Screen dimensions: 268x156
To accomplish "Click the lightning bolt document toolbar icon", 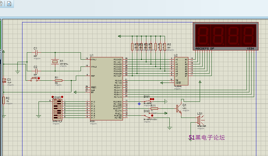I will [x=9, y=4].
